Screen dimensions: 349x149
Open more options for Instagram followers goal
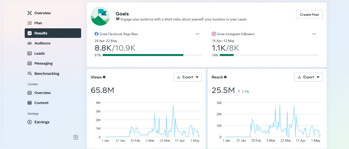coord(314,34)
